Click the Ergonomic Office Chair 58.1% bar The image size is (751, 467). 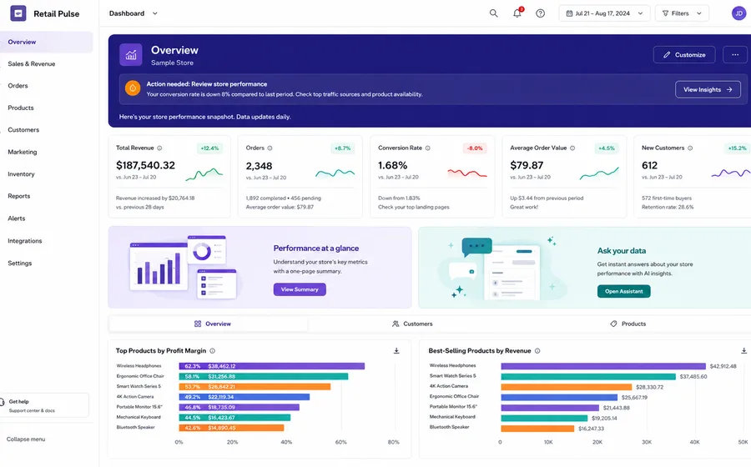[264, 377]
